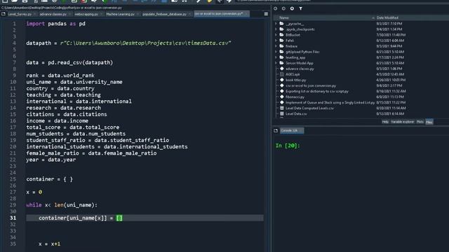Open the Help pane tab
Screen dimensions: 449x252
pos(385,122)
